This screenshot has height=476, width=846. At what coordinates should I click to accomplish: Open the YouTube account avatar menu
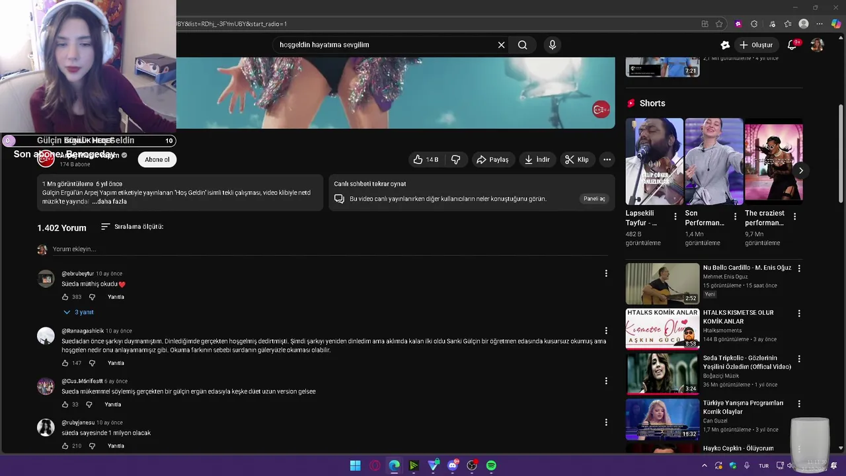tap(817, 45)
